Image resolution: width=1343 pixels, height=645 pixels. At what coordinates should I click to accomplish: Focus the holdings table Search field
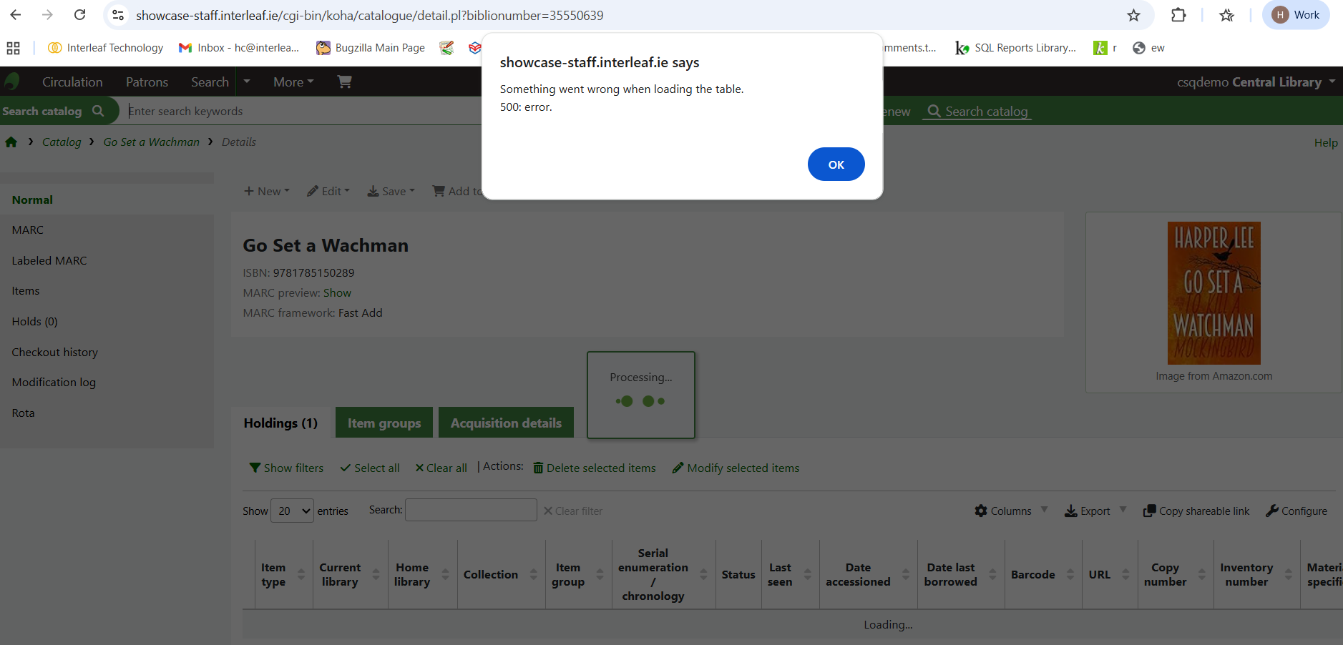coord(471,510)
